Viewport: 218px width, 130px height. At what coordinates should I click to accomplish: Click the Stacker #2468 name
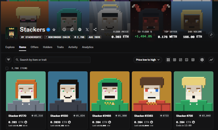coord(102,116)
